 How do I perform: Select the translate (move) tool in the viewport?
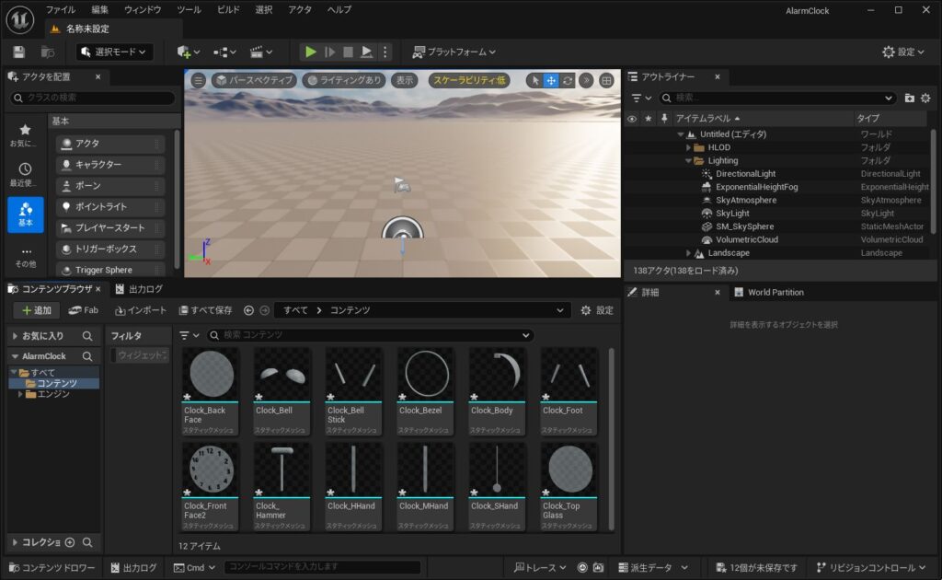click(551, 80)
